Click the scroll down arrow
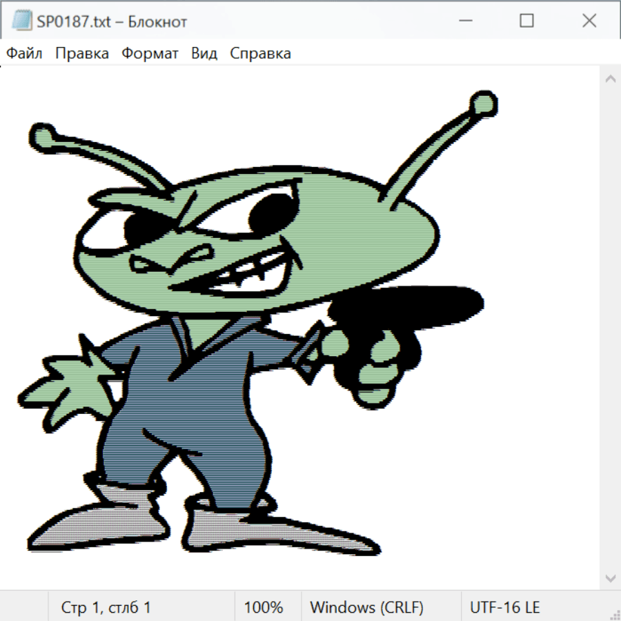 pyautogui.click(x=610, y=577)
